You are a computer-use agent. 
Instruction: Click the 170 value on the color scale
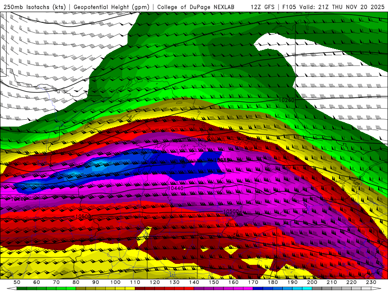point(253,282)
